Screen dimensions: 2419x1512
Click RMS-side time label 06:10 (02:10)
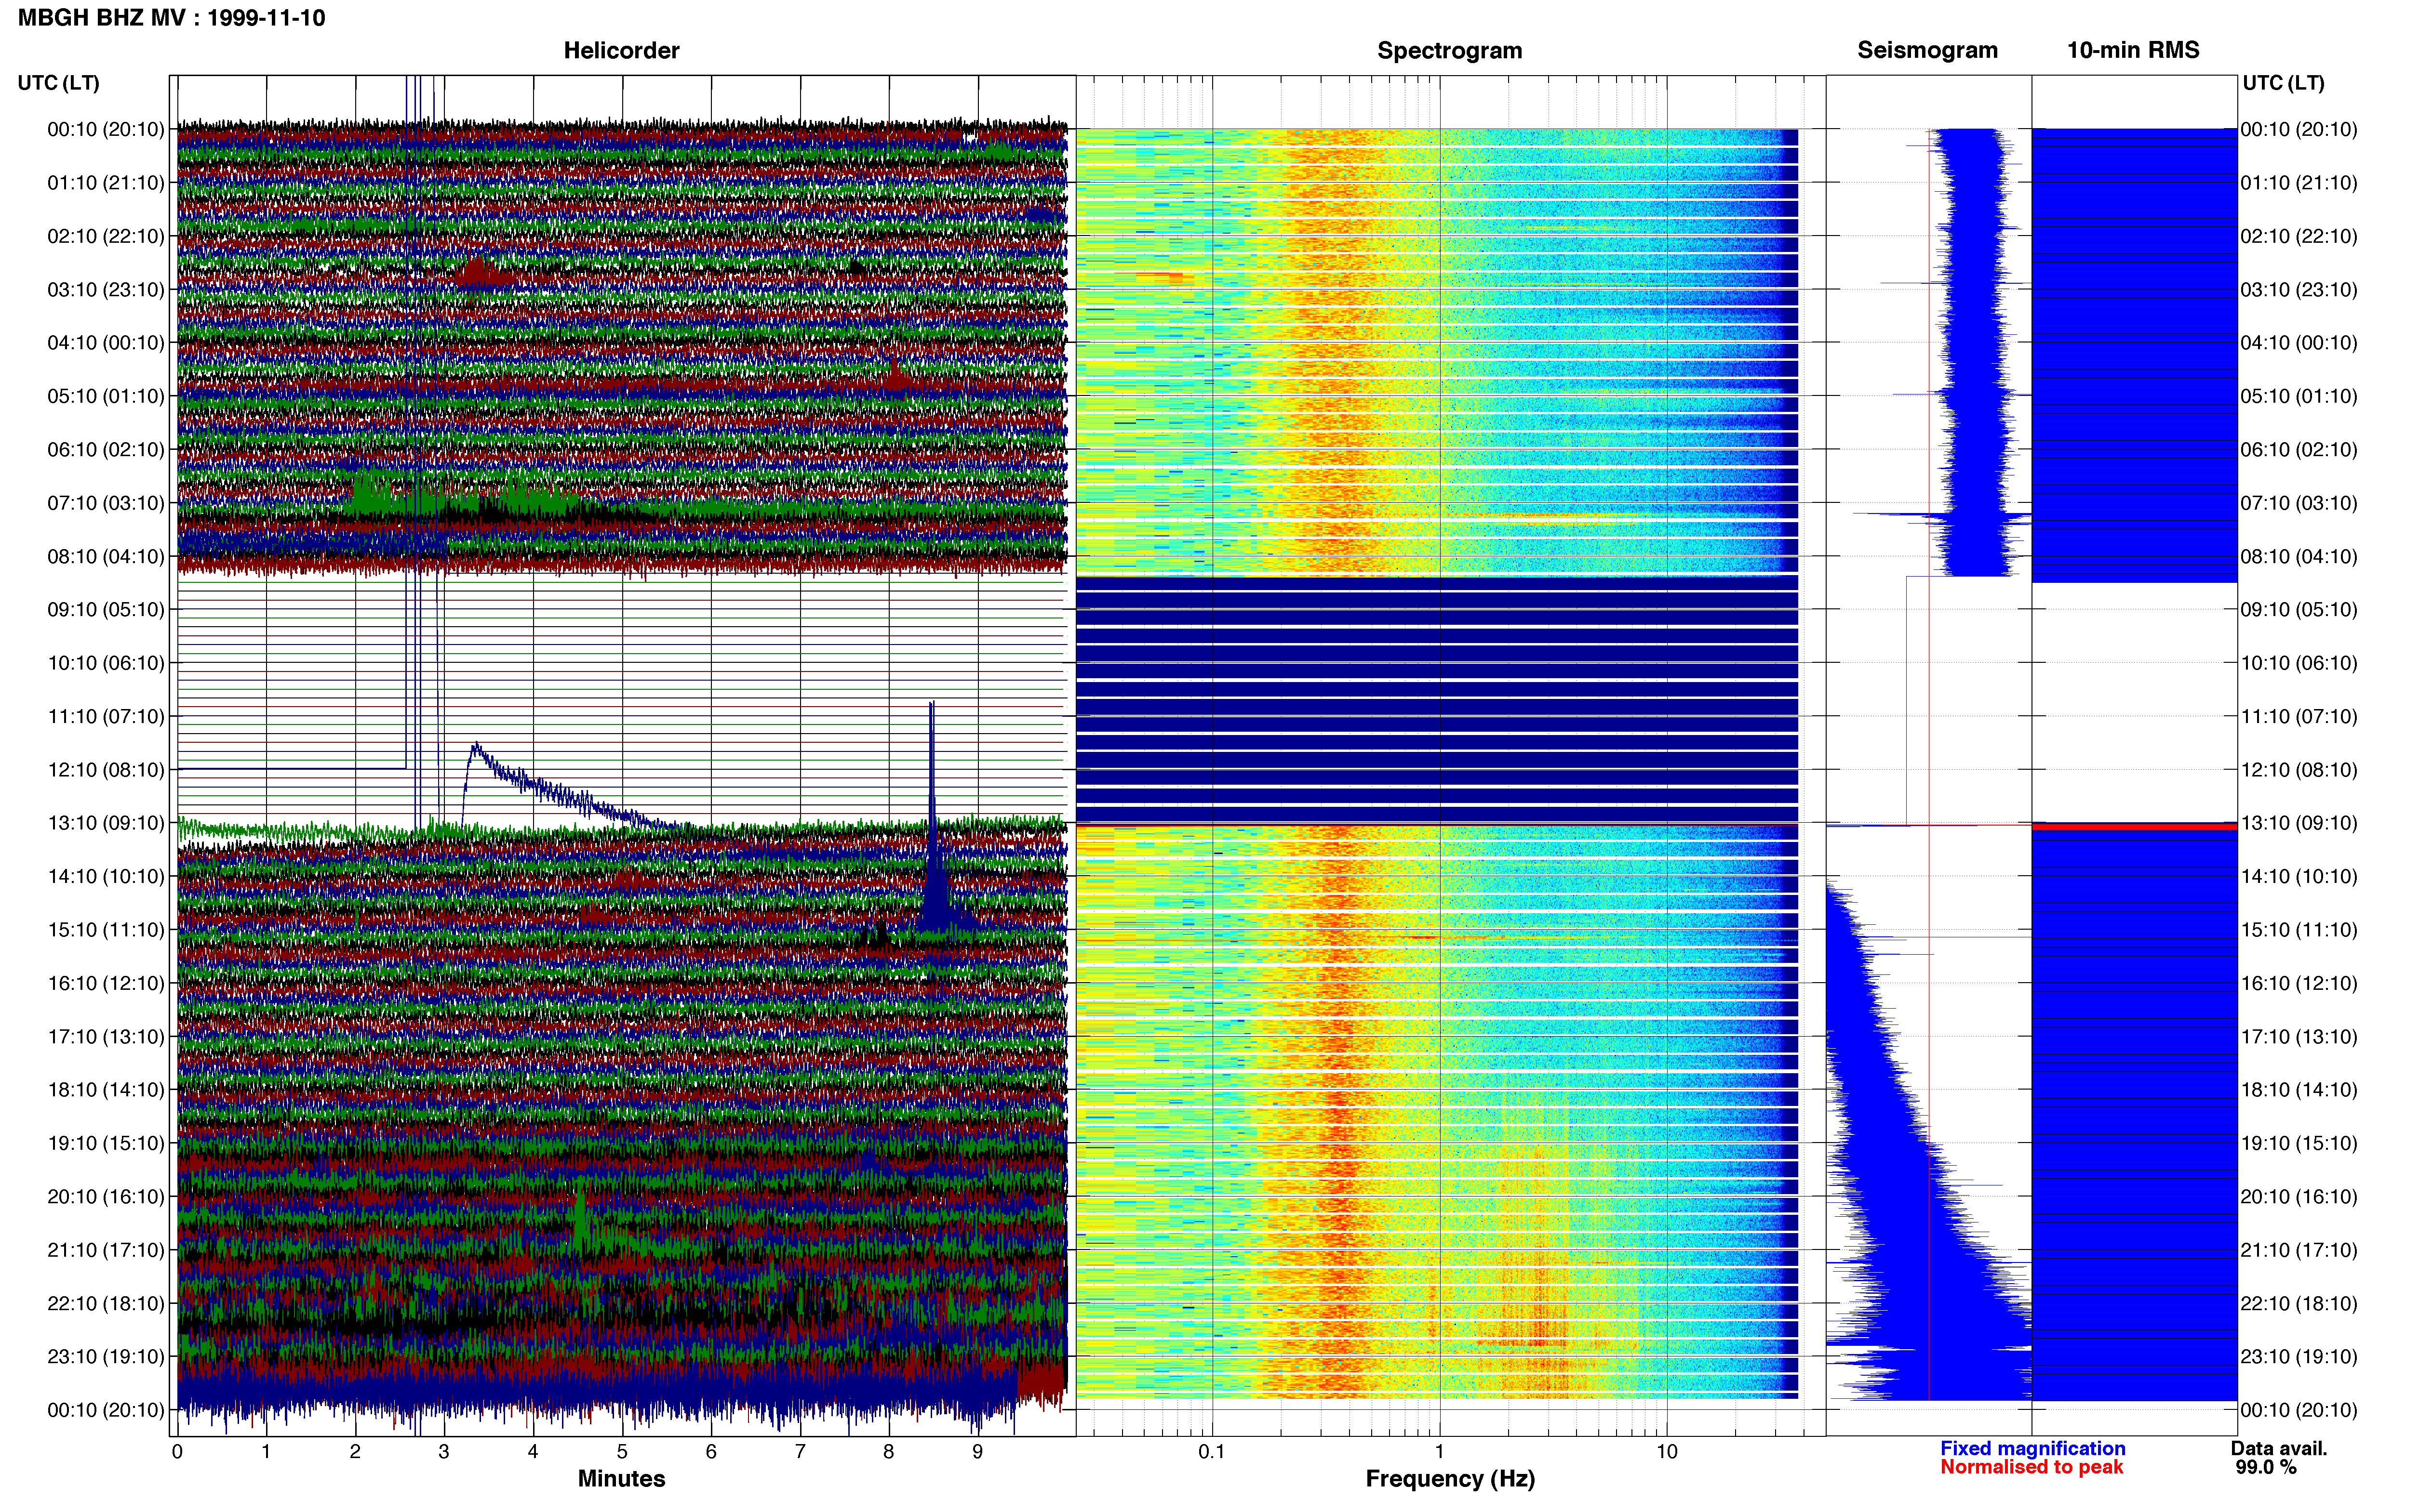pos(2299,450)
